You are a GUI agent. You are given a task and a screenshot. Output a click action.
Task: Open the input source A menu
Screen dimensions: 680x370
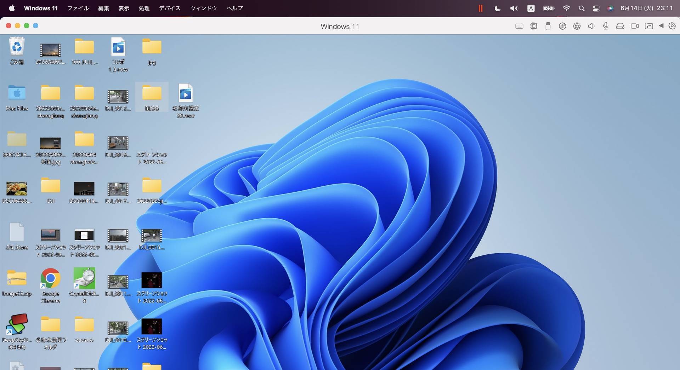tap(531, 8)
